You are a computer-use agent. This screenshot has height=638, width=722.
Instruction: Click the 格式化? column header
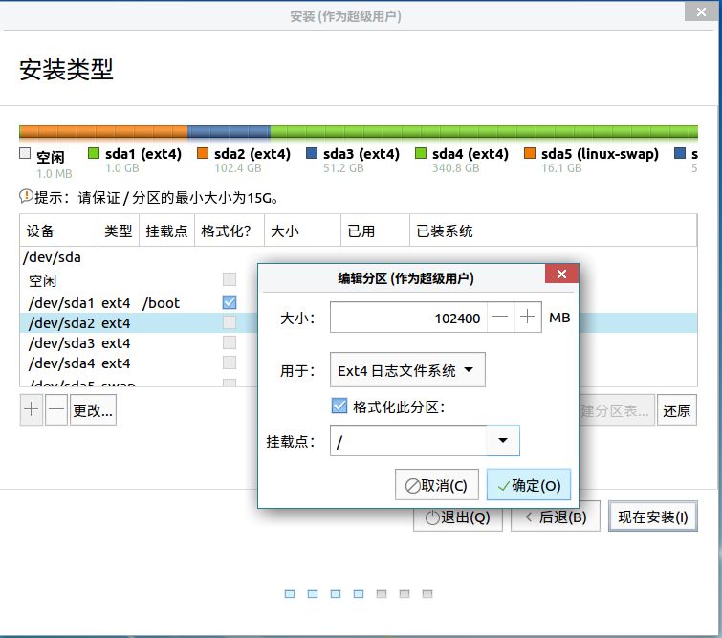[x=230, y=231]
